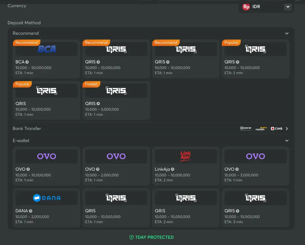Click the 7DAY PROTECTED text

(154, 237)
